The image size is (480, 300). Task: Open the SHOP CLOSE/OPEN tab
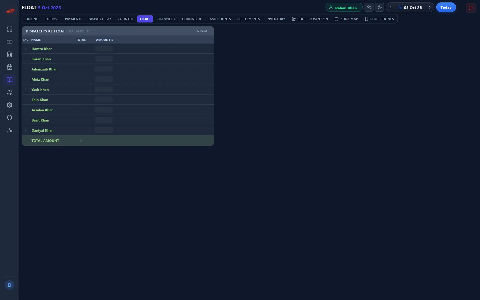[x=310, y=19]
